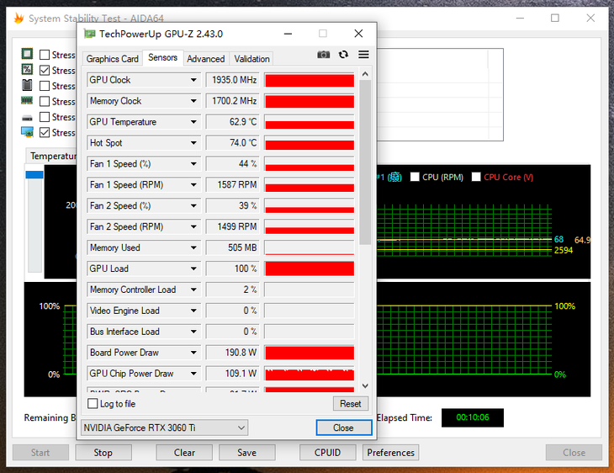The image size is (614, 473).
Task: Open the GPU Temperature sensor dropdown arrow
Action: [x=193, y=122]
